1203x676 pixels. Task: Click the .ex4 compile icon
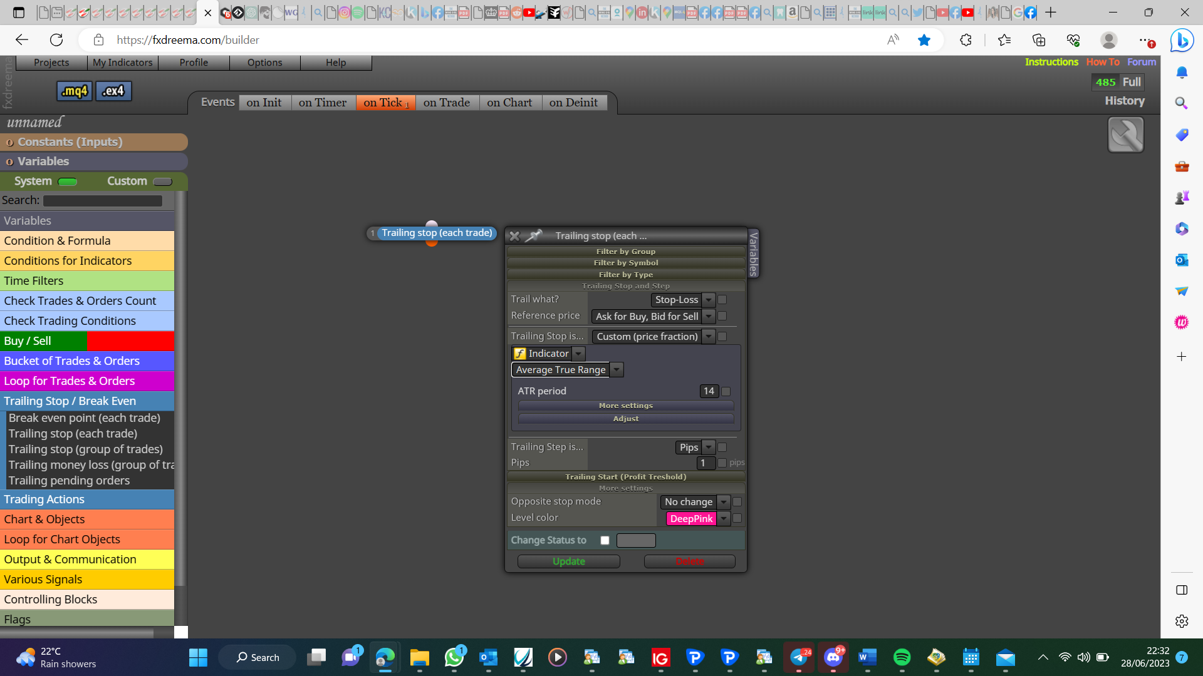[113, 91]
